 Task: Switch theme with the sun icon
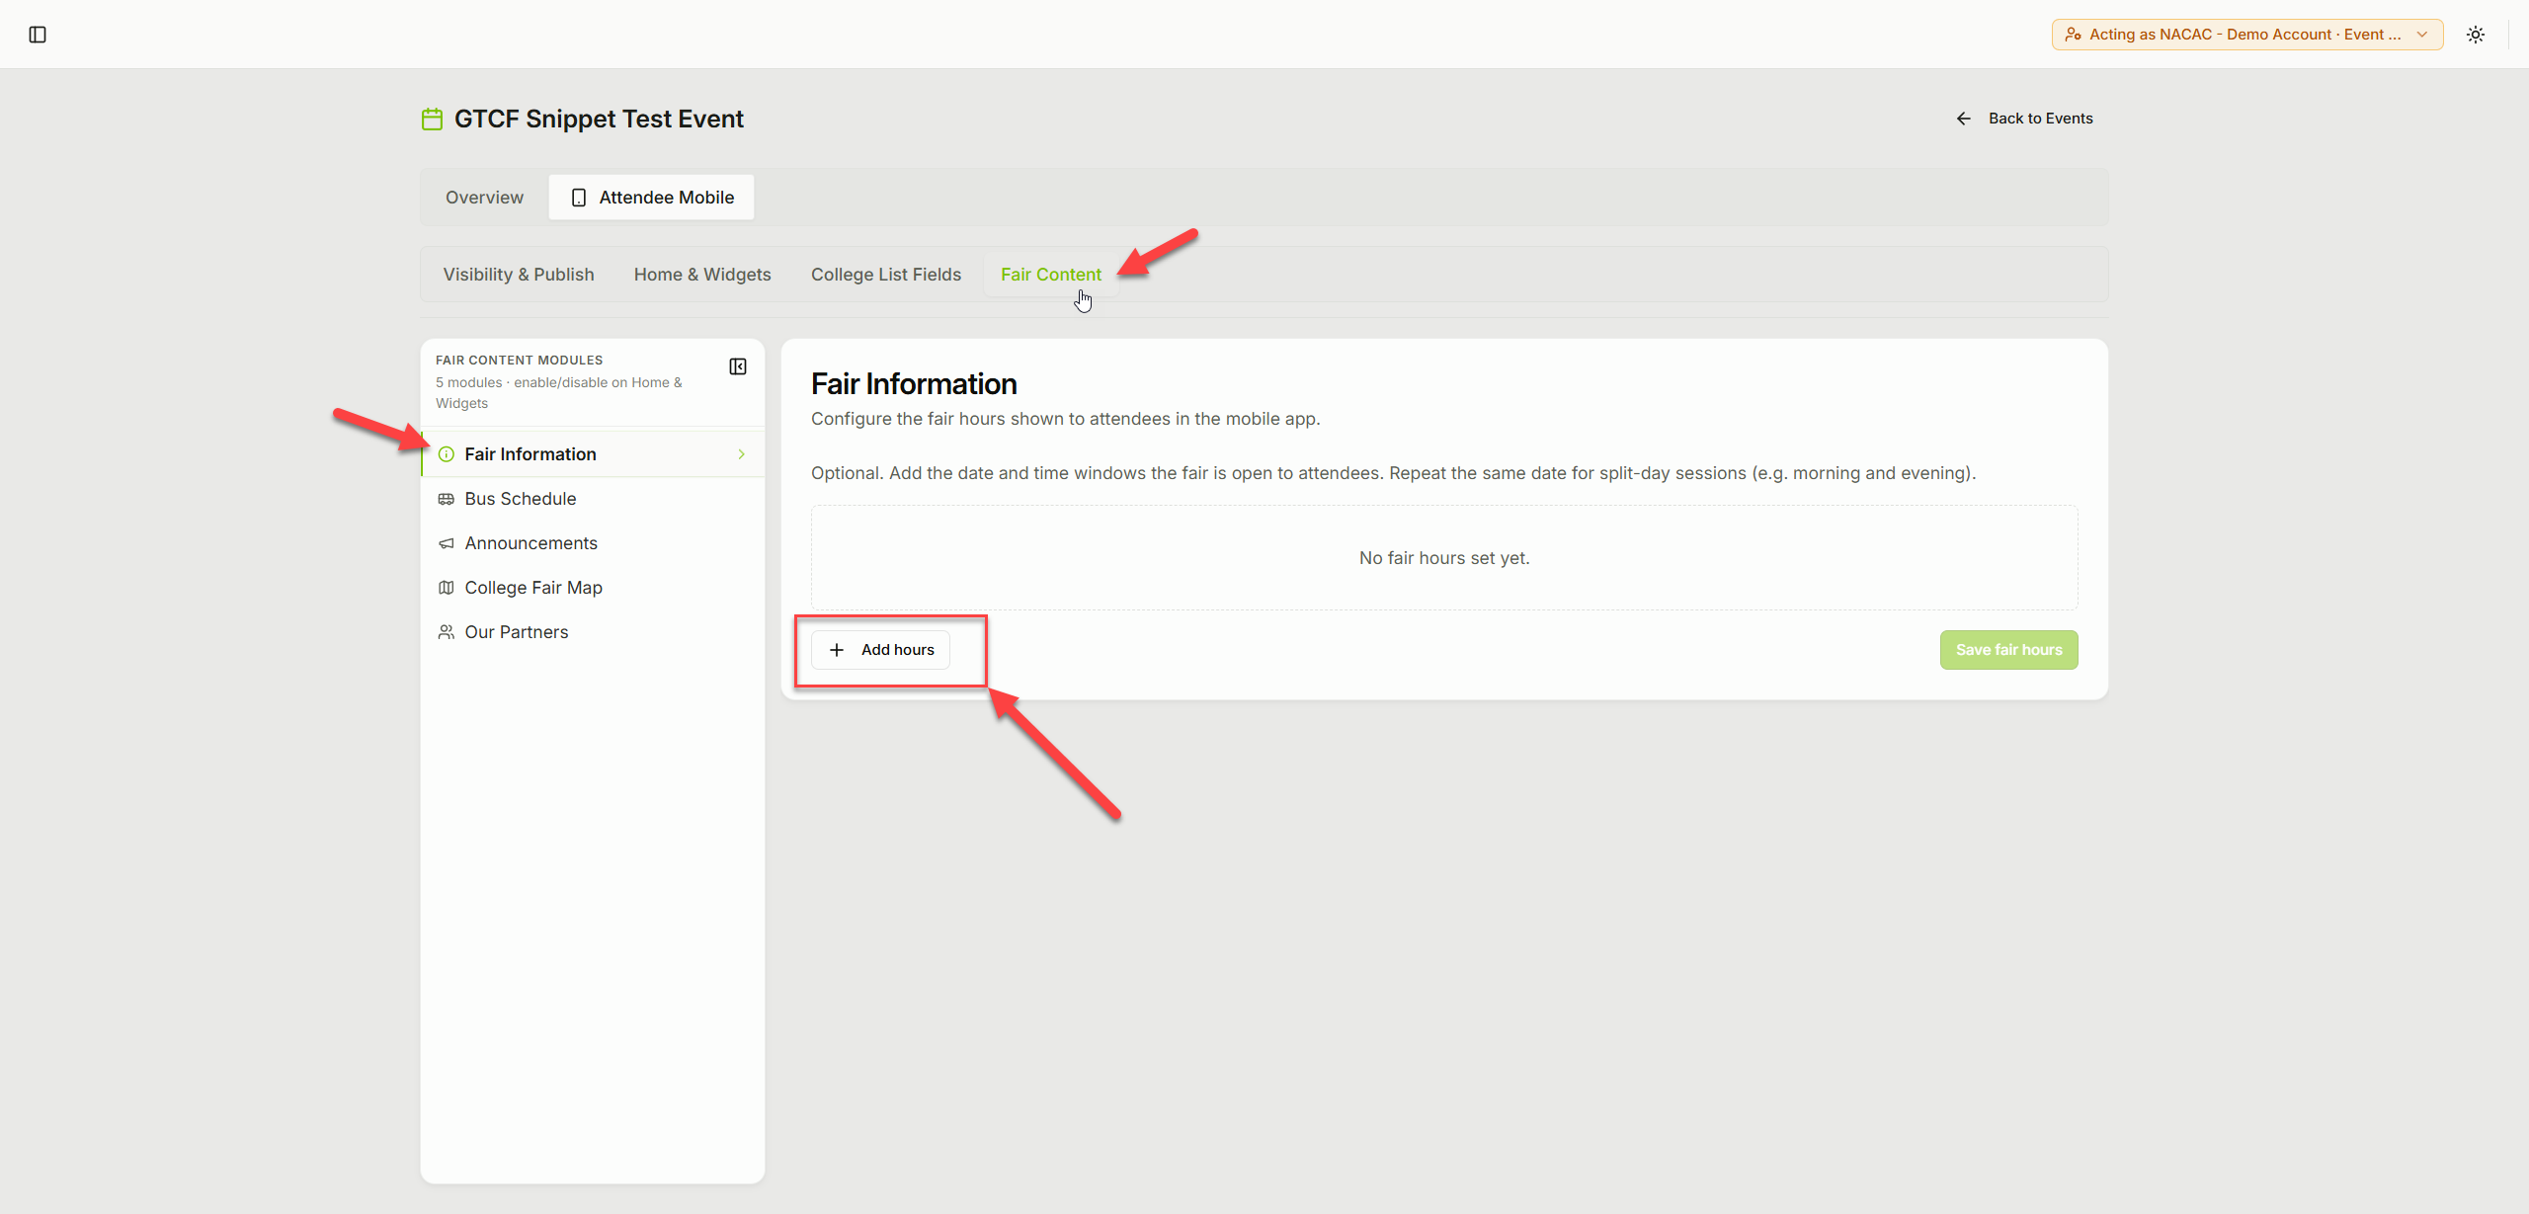click(x=2475, y=35)
